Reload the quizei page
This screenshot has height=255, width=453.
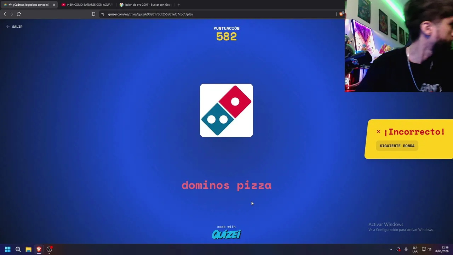tap(19, 14)
